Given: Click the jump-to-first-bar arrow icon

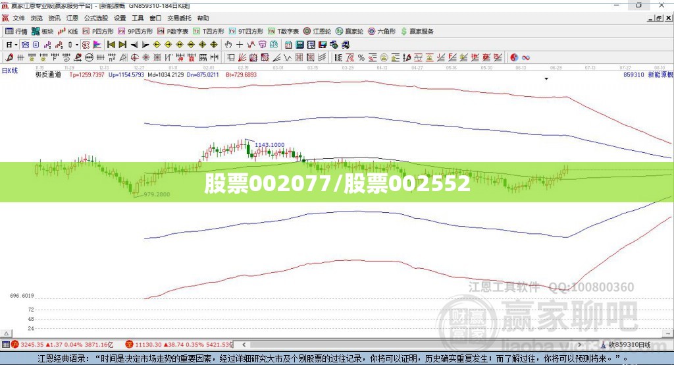Looking at the screenshot, I should [x=111, y=45].
